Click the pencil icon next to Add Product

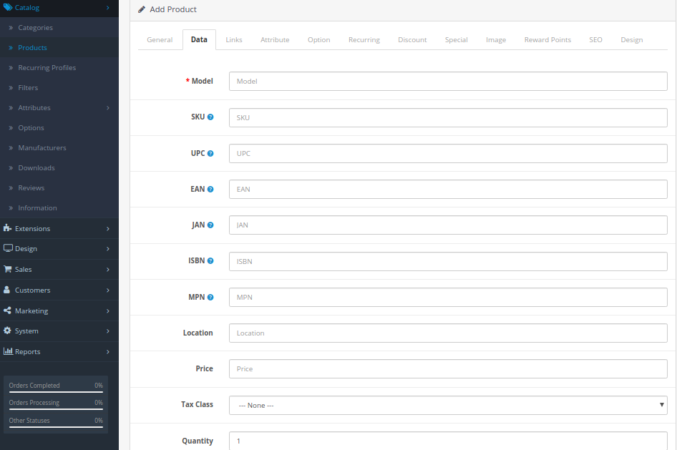click(x=140, y=9)
